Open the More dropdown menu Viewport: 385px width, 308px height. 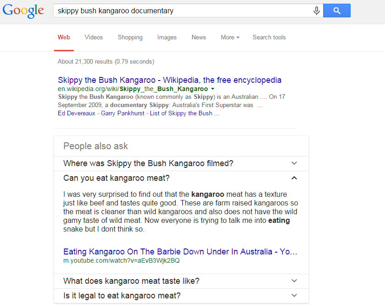coord(230,38)
